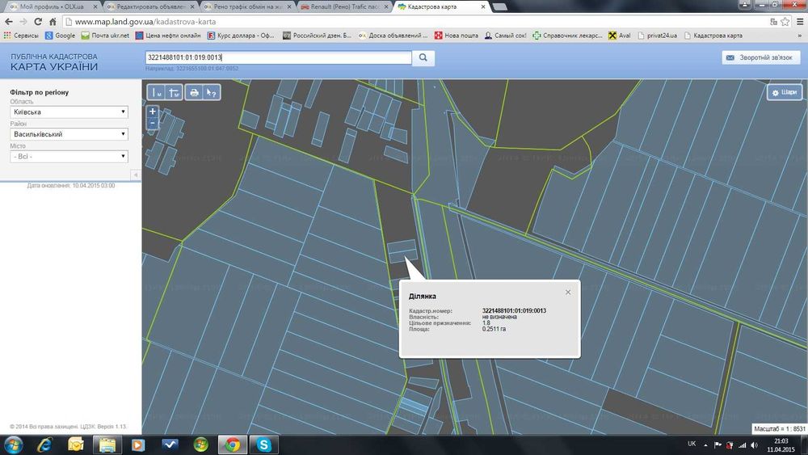The image size is (808, 455).
Task: Open Windows Explorer from taskbar
Action: click(107, 444)
